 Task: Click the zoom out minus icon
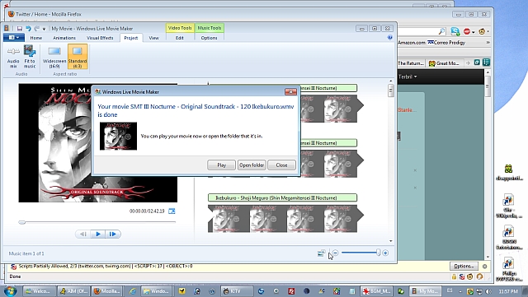tap(335, 253)
